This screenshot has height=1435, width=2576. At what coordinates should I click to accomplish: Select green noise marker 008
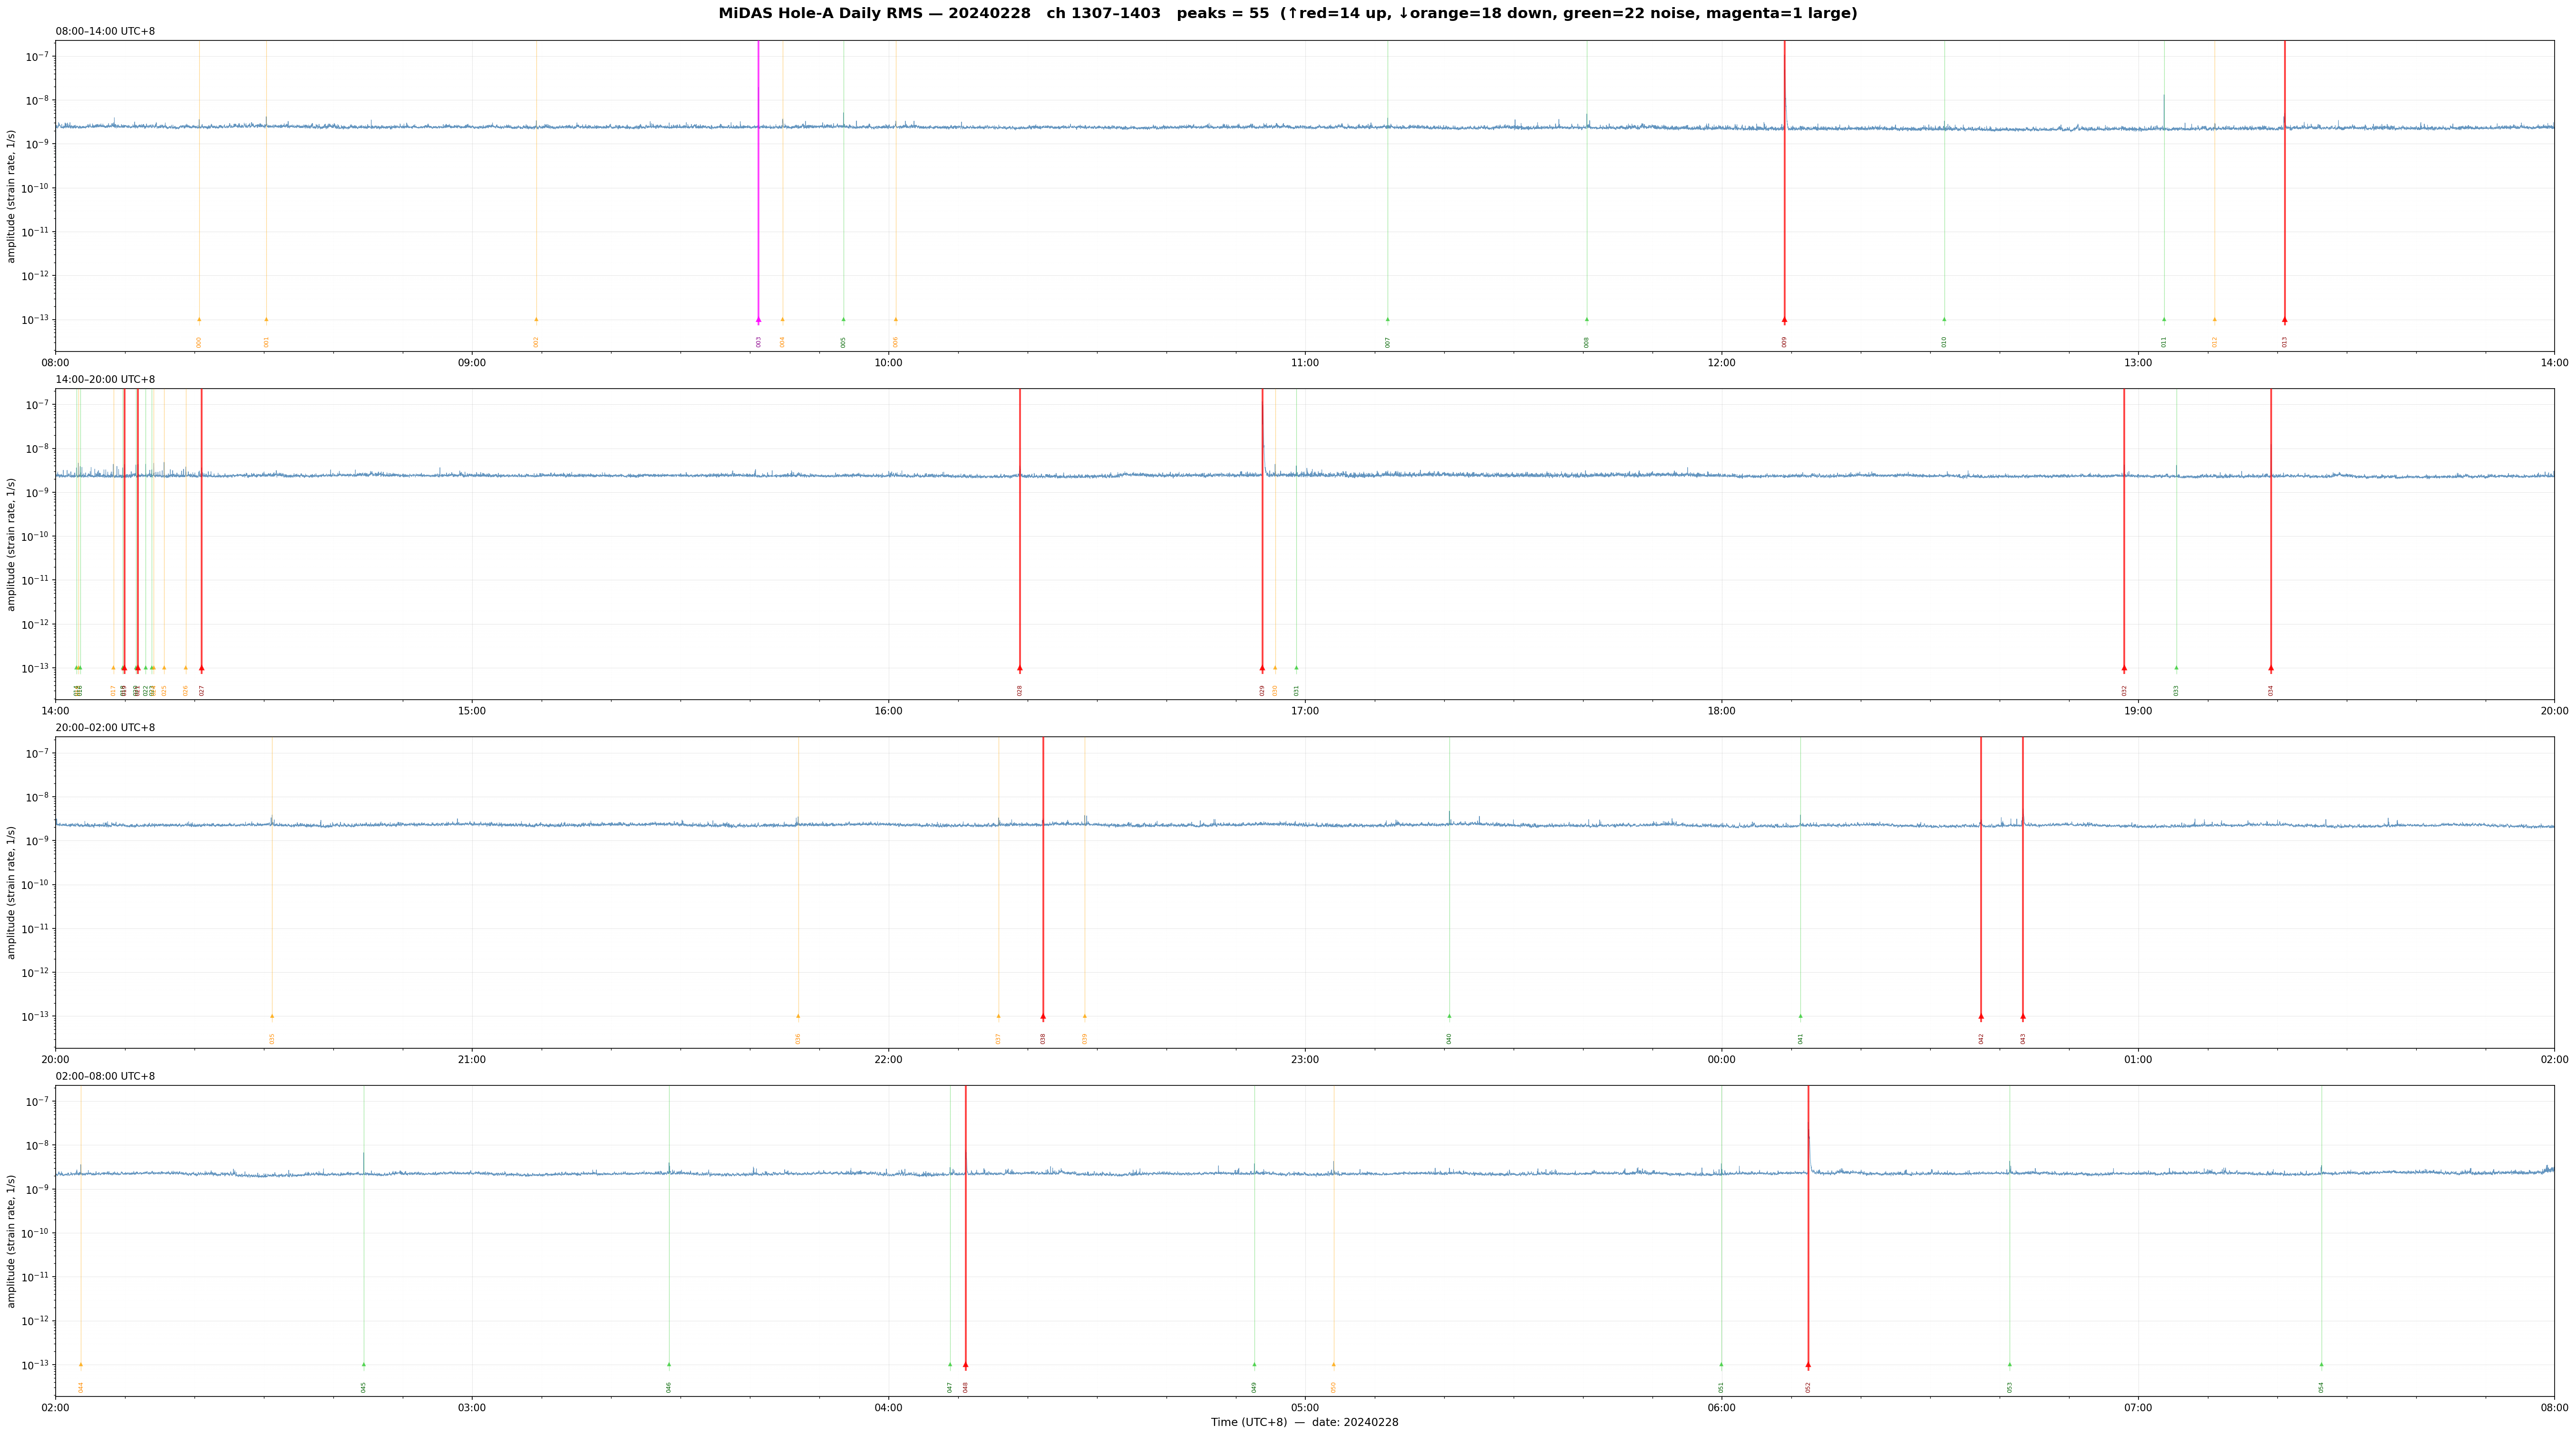pos(1586,320)
